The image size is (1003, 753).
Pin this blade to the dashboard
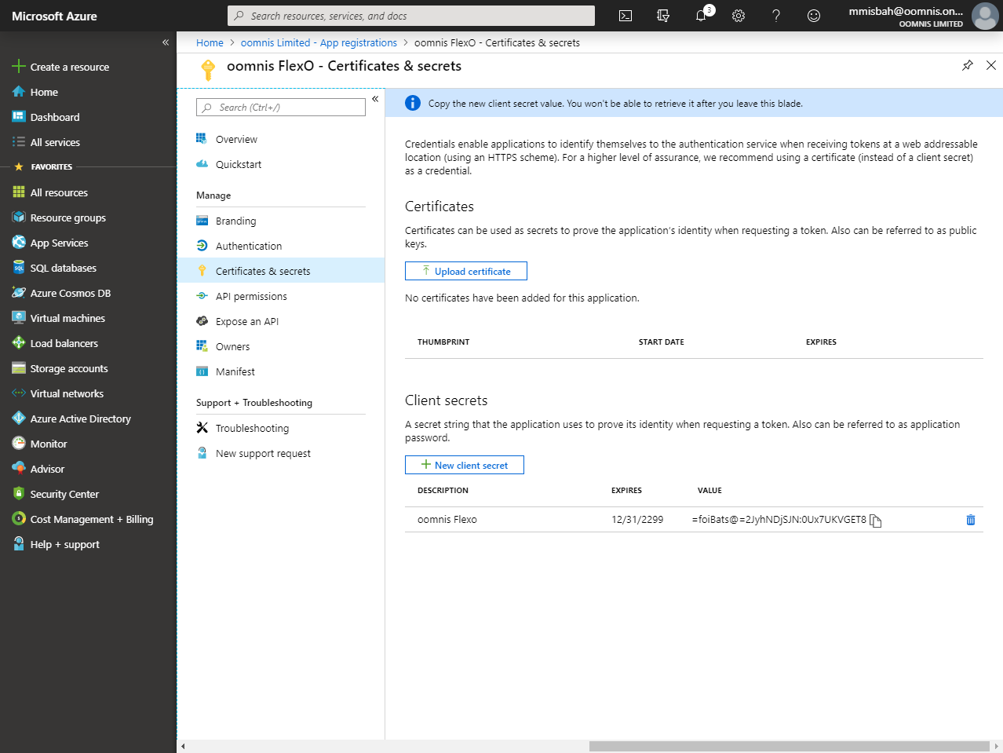click(967, 66)
